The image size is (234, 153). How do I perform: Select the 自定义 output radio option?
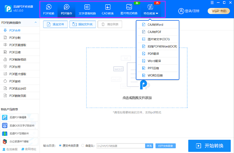83,146
